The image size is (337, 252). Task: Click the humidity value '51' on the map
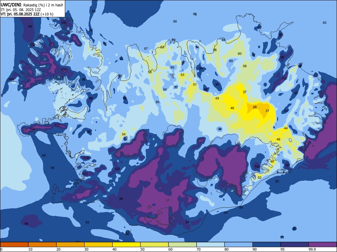(x=195, y=85)
